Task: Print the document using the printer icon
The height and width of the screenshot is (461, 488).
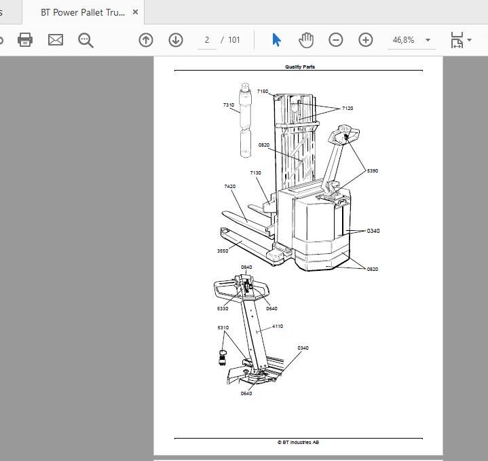Action: [x=25, y=40]
